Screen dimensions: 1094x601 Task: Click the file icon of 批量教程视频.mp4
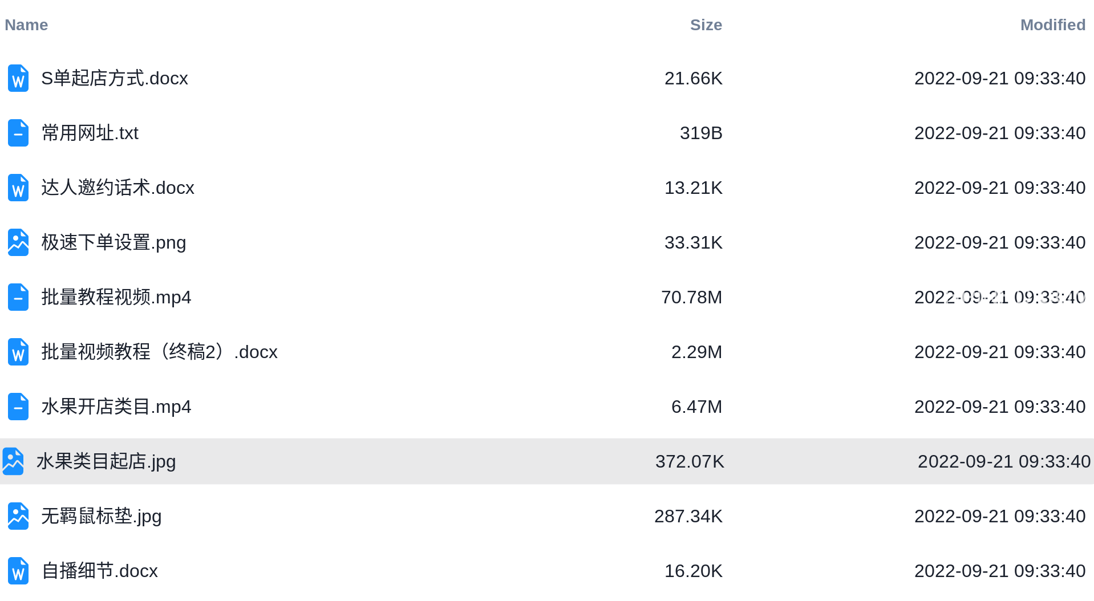pyautogui.click(x=18, y=297)
